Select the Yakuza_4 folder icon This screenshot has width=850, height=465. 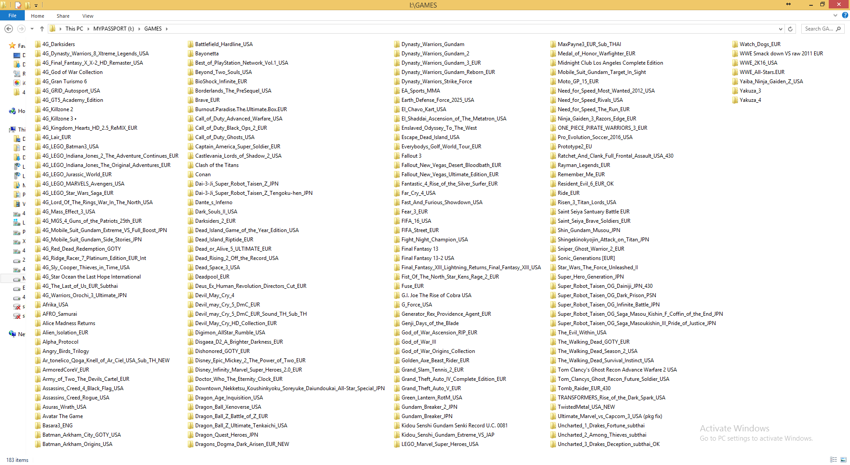point(735,100)
